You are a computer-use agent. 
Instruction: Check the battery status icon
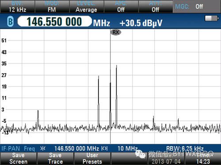(x=212, y=18)
